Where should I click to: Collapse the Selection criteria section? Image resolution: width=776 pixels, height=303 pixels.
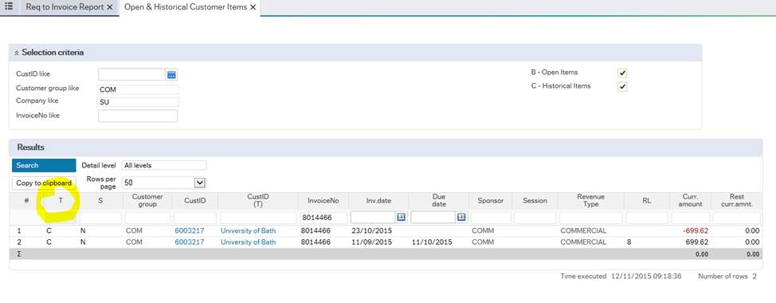(16, 53)
